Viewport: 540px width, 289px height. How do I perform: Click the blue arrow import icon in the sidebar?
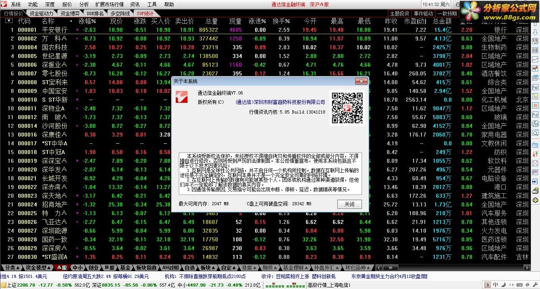[x=535, y=181]
